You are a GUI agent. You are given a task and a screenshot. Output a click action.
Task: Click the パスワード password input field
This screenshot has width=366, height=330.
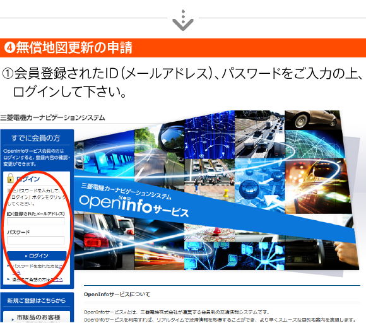(x=36, y=240)
